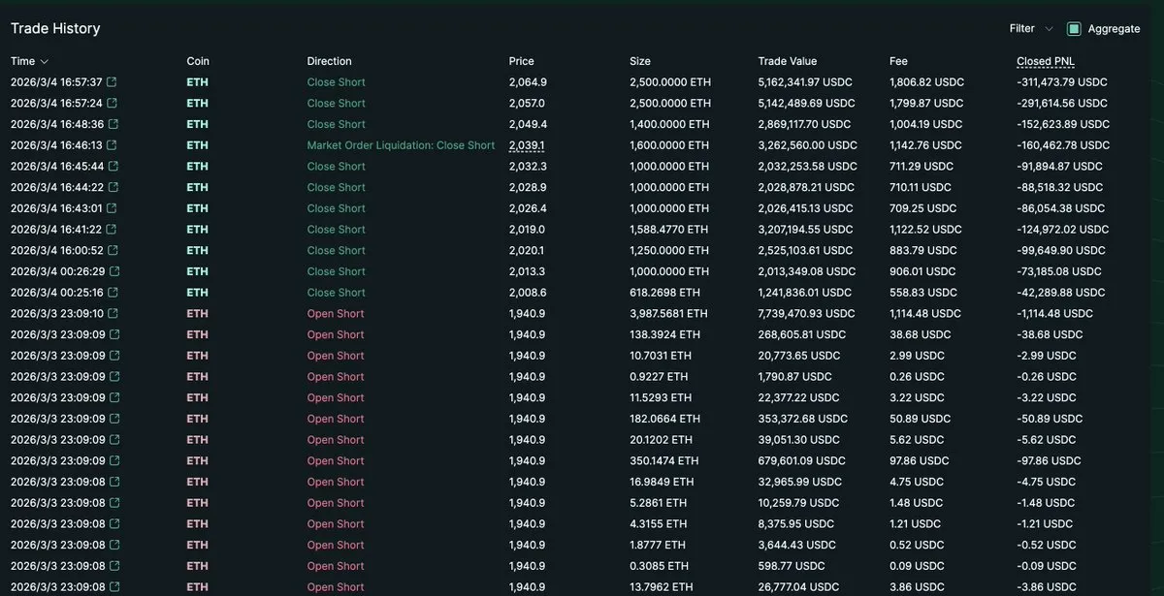
Task: Click the ETH coin in first row
Action: 197,82
